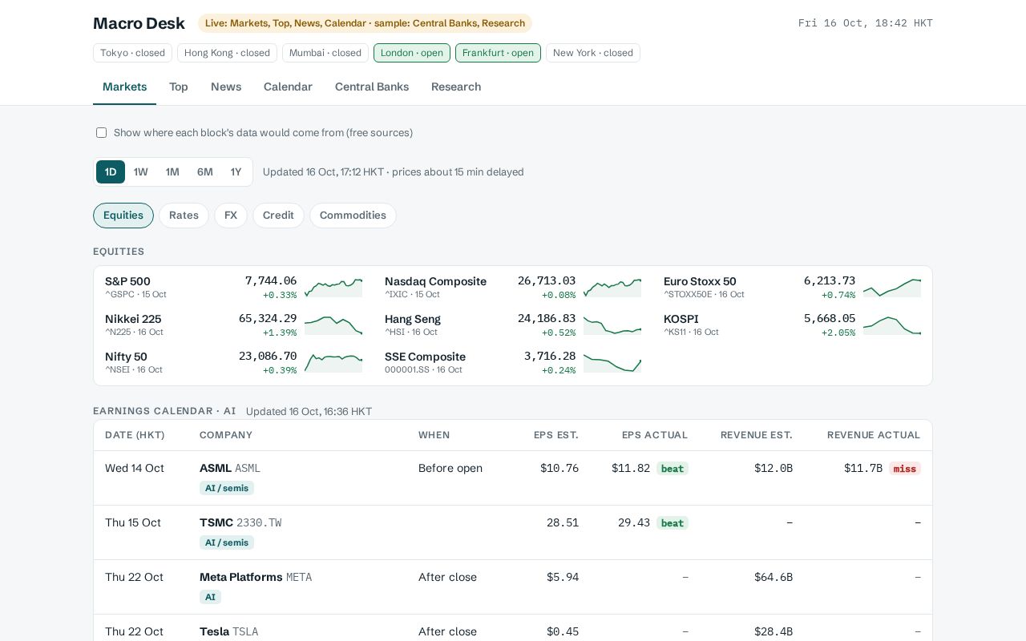Select the 1D time range
Screen dimensions: 1026x641
[111, 172]
